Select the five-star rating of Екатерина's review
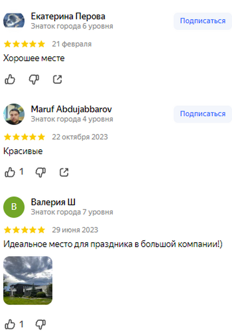The image size is (232, 332). point(24,44)
